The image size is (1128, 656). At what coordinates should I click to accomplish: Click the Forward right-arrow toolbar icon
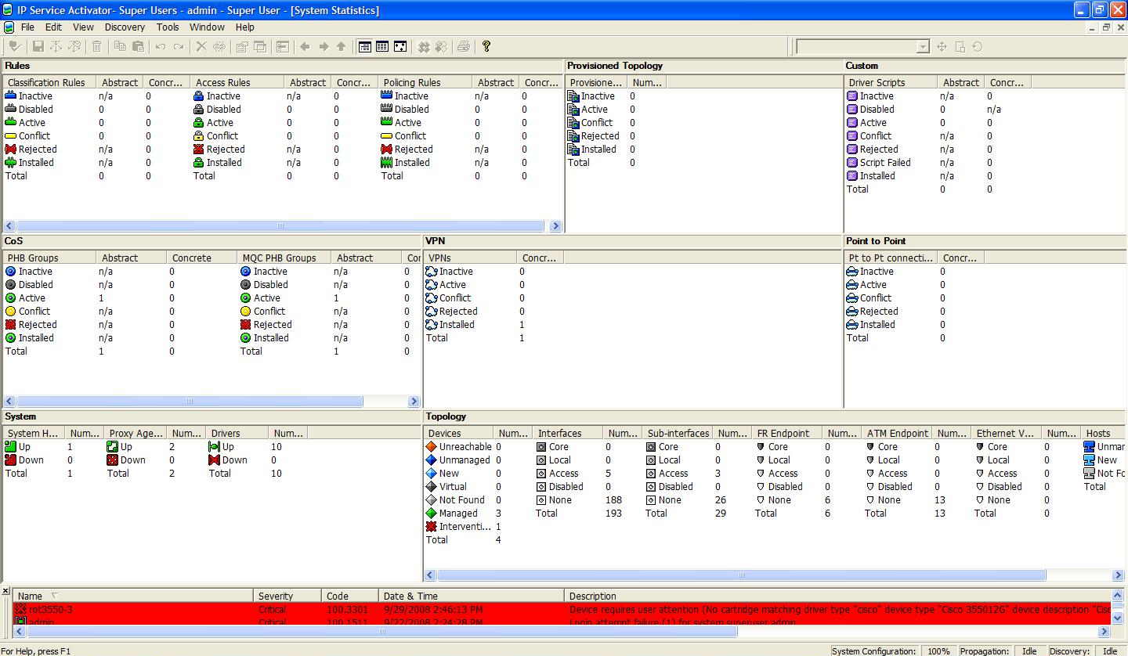pyautogui.click(x=323, y=47)
